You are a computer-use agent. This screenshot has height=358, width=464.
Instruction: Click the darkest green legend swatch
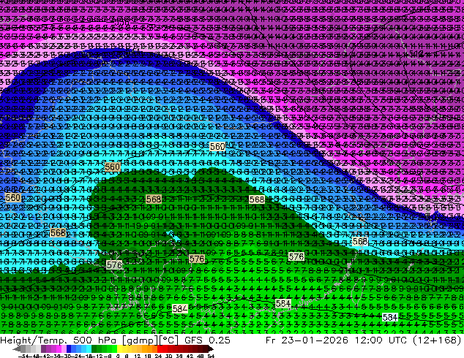click(x=94, y=349)
